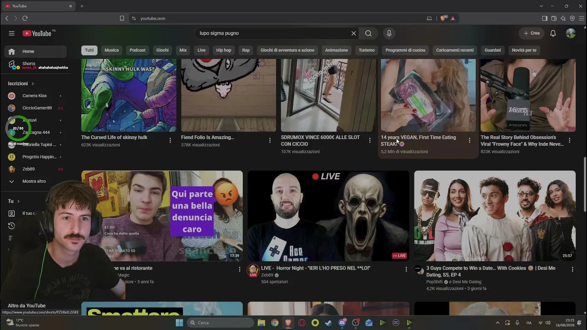Click the YouTube logo
This screenshot has width=587, height=330.
(37, 33)
